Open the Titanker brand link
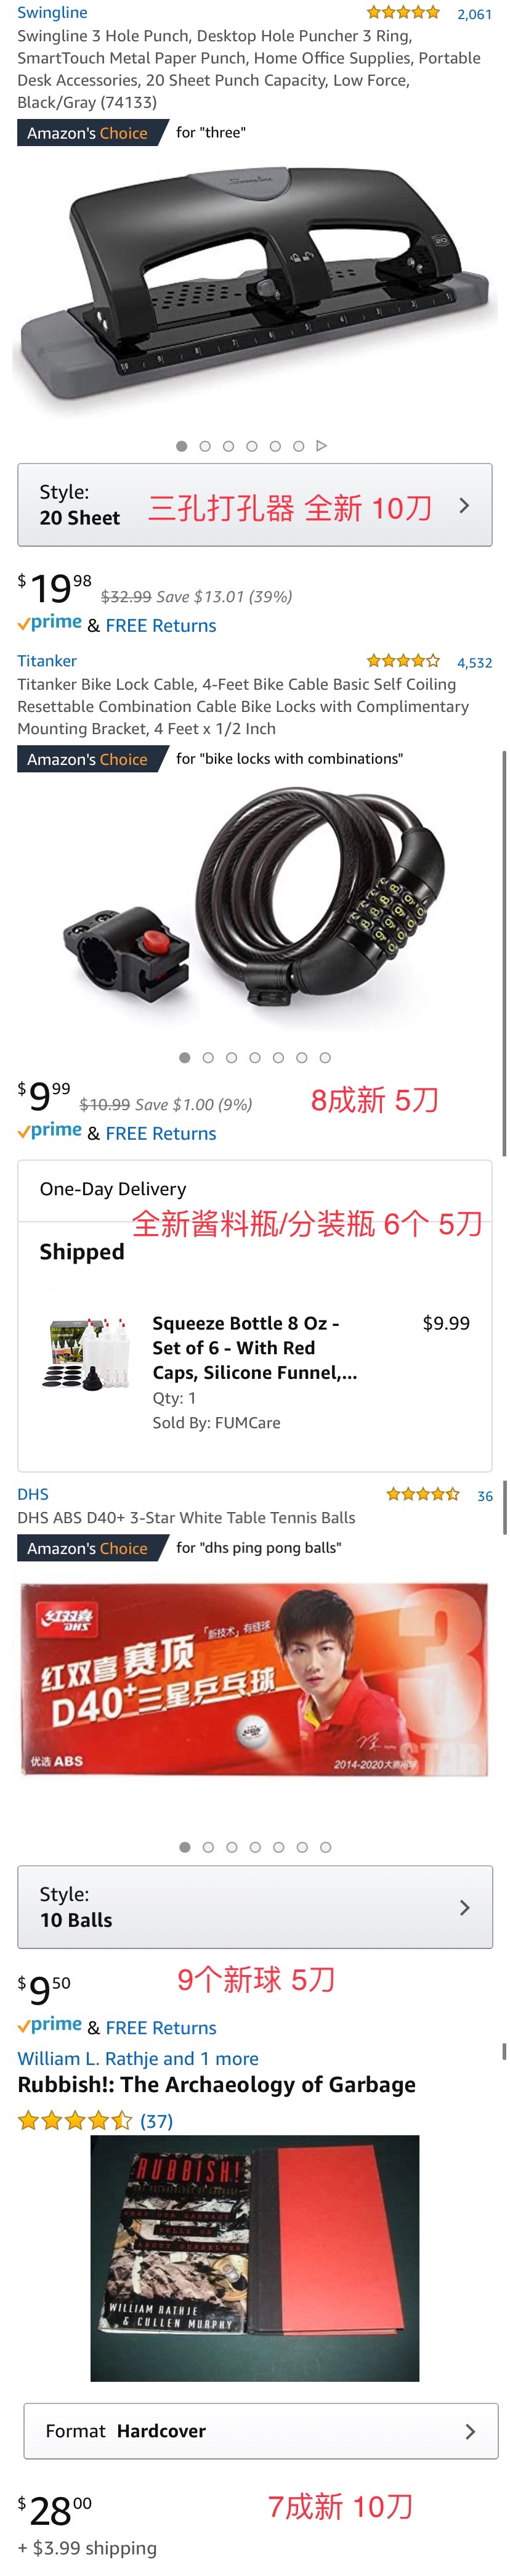 click(x=47, y=661)
